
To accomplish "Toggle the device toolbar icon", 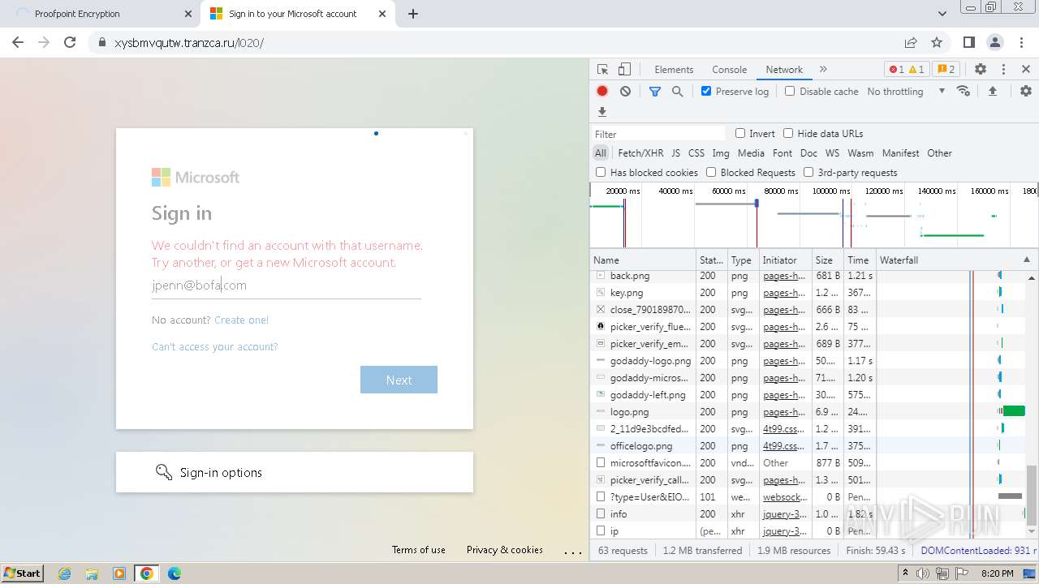I will (624, 70).
